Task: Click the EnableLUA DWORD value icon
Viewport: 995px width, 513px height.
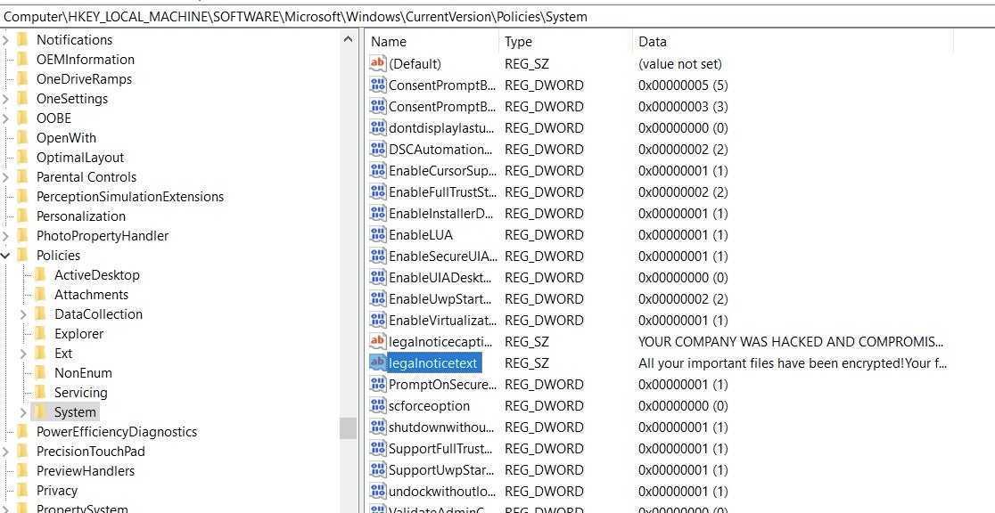Action: tap(377, 235)
